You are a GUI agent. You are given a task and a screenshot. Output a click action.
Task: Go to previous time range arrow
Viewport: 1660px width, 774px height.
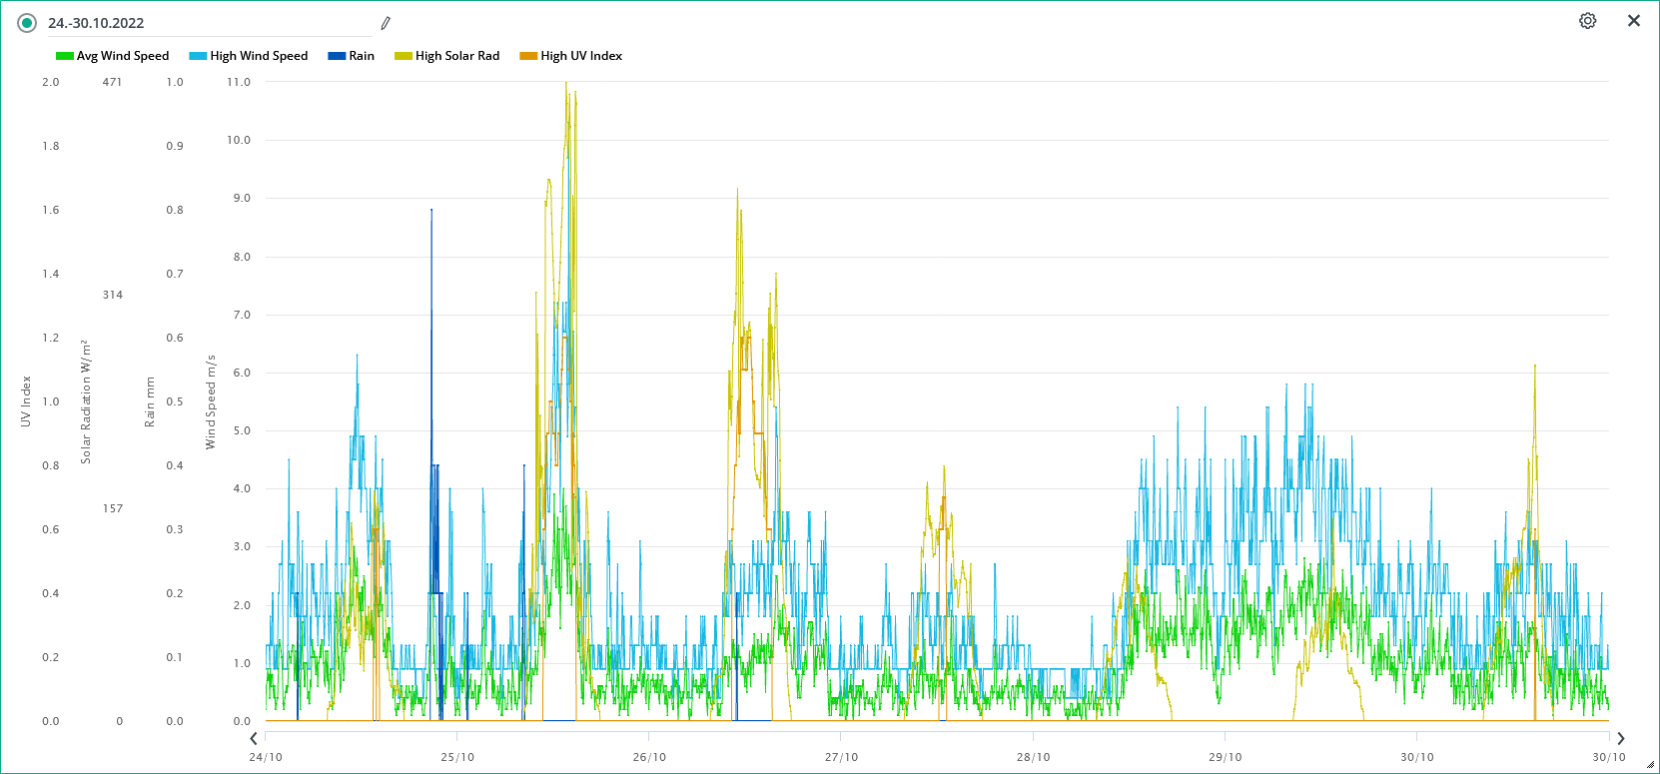click(254, 738)
